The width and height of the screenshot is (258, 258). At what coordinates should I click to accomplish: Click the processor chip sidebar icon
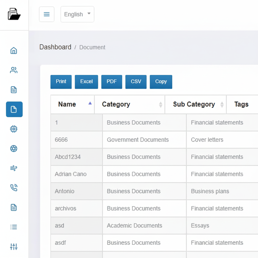tap(14, 129)
